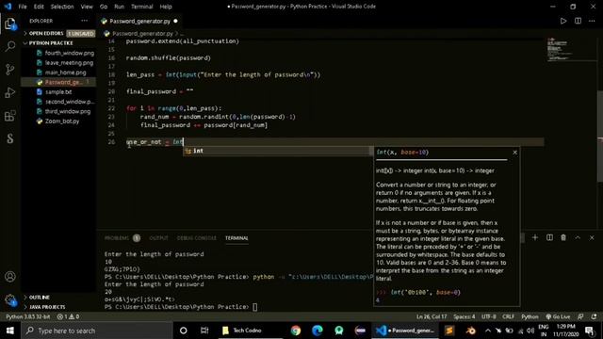Change indentation via Spaces: 4
The image size is (603, 339).
click(x=464, y=316)
